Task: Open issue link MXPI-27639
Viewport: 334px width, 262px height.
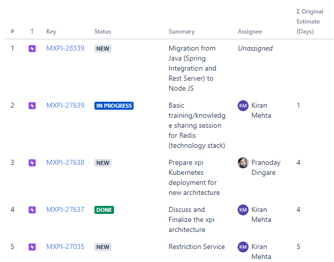Action: click(65, 106)
